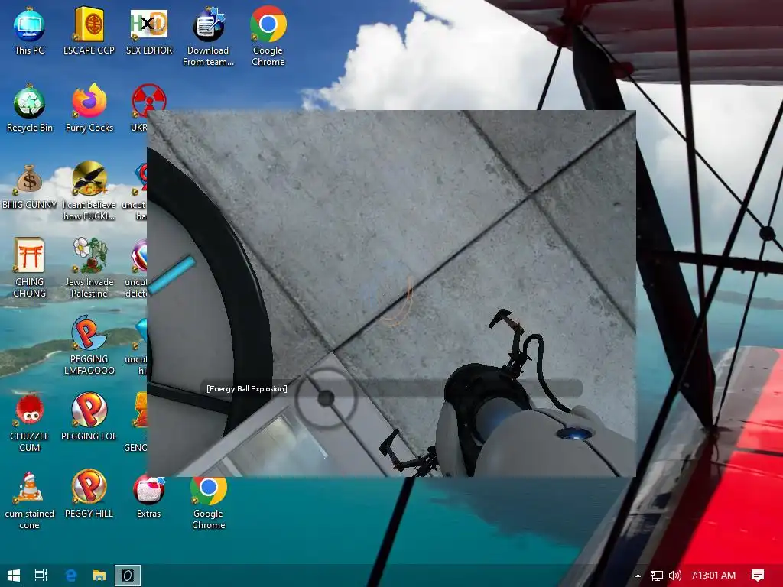Image resolution: width=783 pixels, height=587 pixels.
Task: Open File Explorer from the taskbar
Action: coord(99,576)
